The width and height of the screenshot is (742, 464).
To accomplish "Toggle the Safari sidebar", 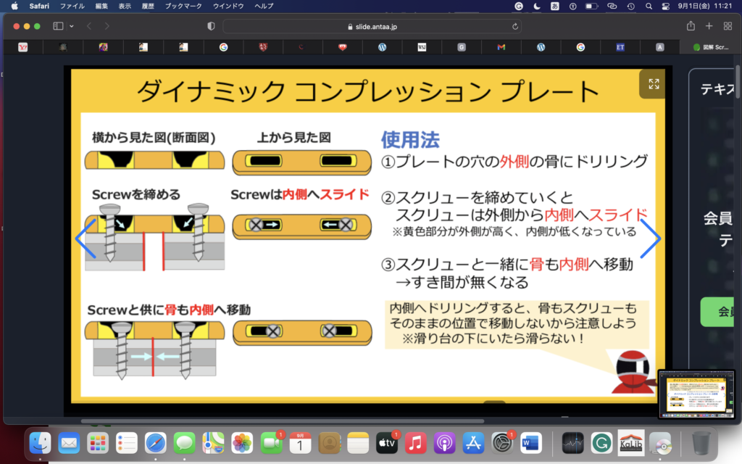I will point(58,26).
